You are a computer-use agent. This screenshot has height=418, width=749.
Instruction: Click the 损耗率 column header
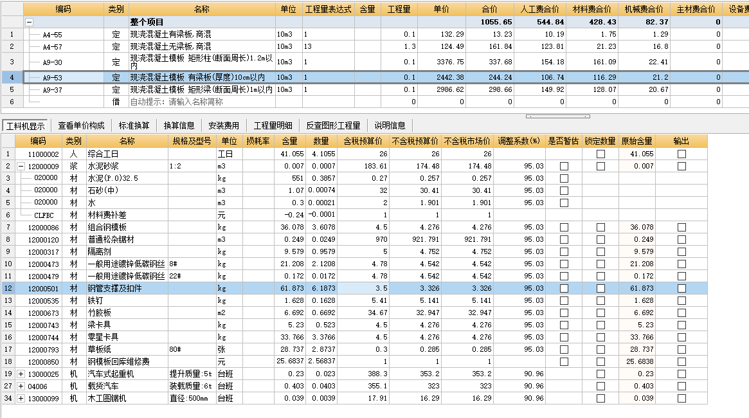click(258, 141)
